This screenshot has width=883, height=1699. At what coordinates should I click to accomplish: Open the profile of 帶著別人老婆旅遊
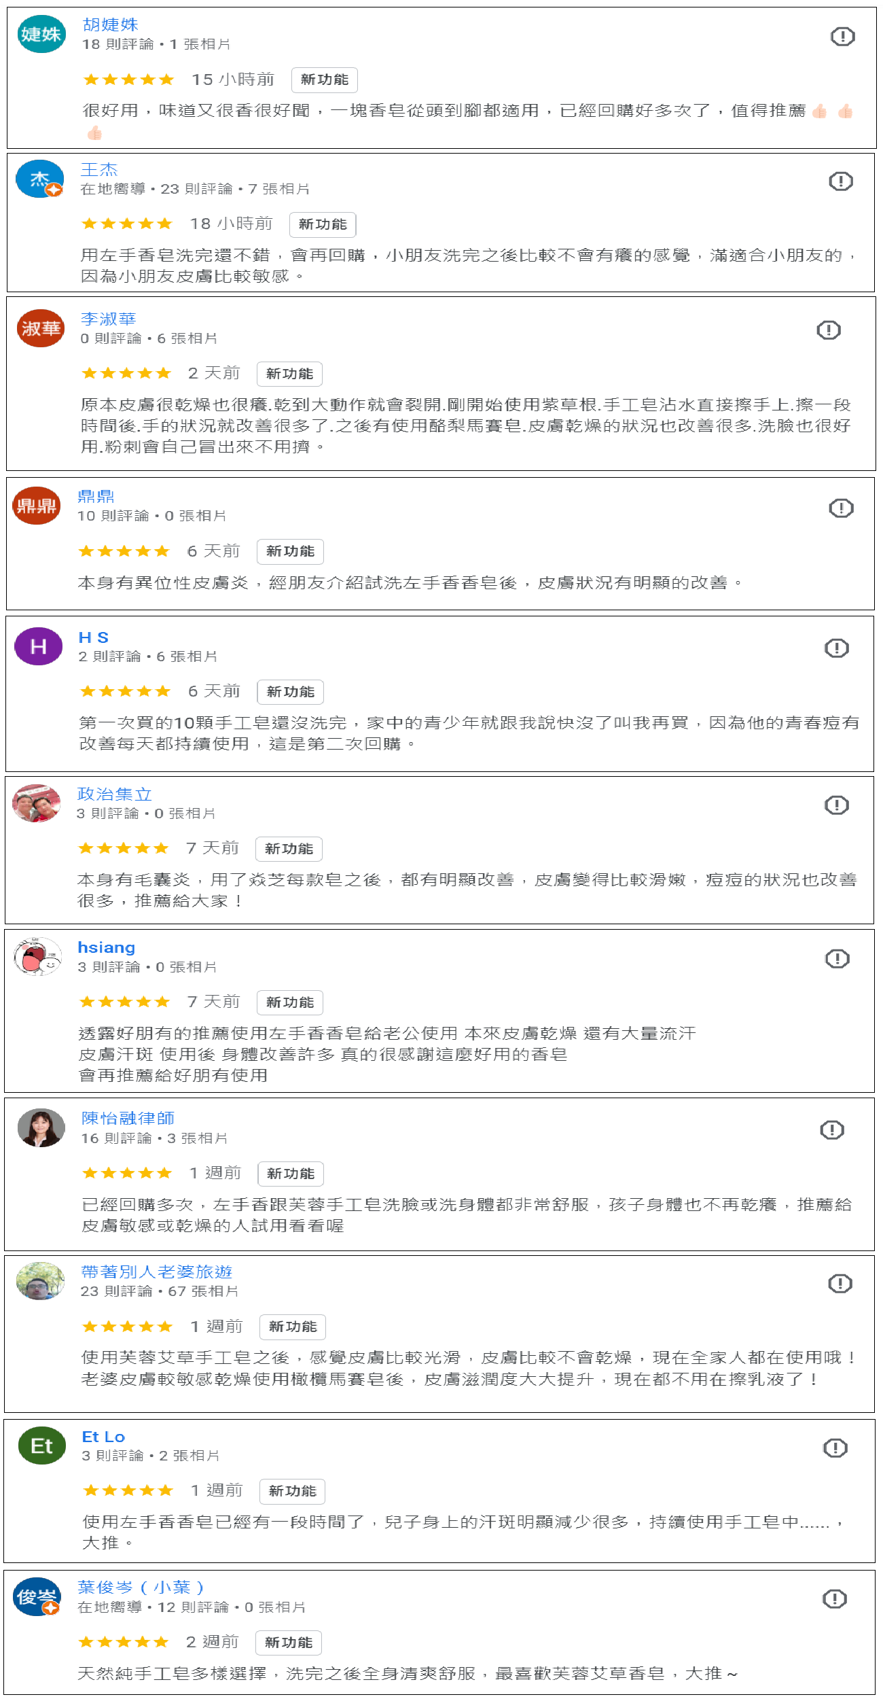coord(157,1272)
